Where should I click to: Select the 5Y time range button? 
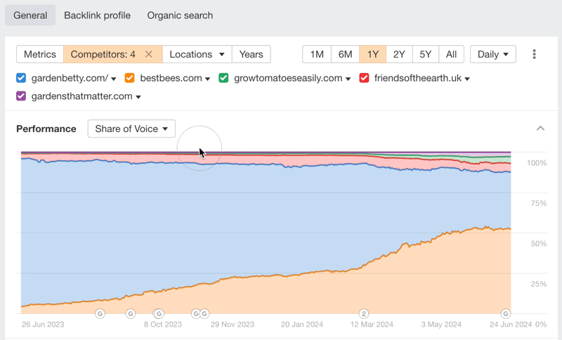pos(426,54)
